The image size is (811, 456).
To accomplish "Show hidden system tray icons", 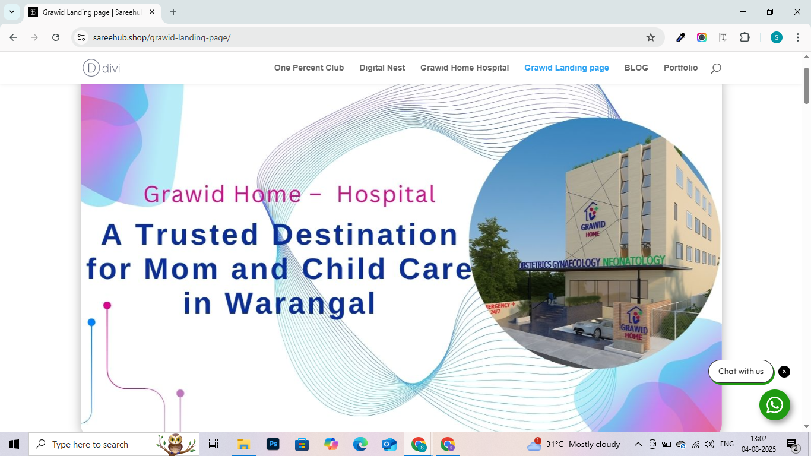I will [638, 444].
